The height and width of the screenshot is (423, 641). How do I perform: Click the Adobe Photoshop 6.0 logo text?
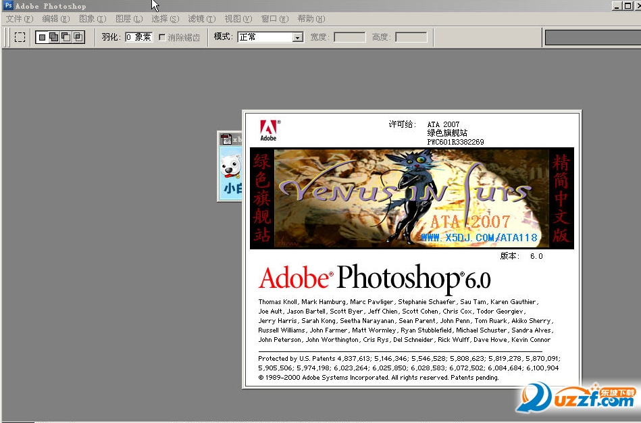pos(374,278)
